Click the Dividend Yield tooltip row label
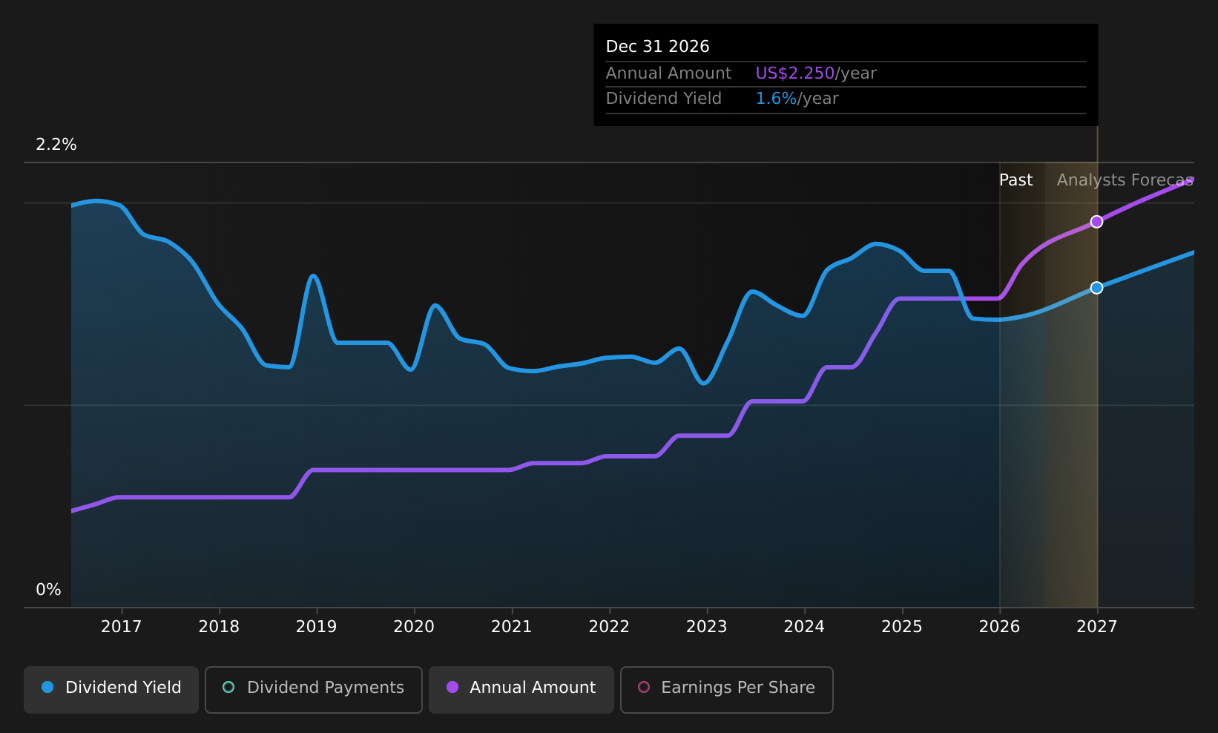 coord(664,99)
